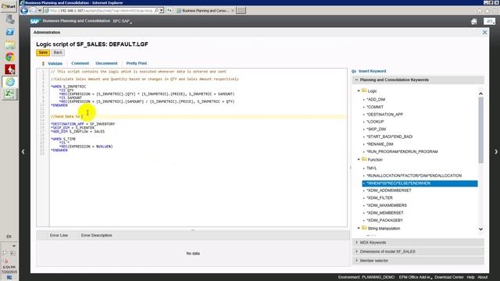Open the BPC SAP dropdown menu

pos(123,21)
